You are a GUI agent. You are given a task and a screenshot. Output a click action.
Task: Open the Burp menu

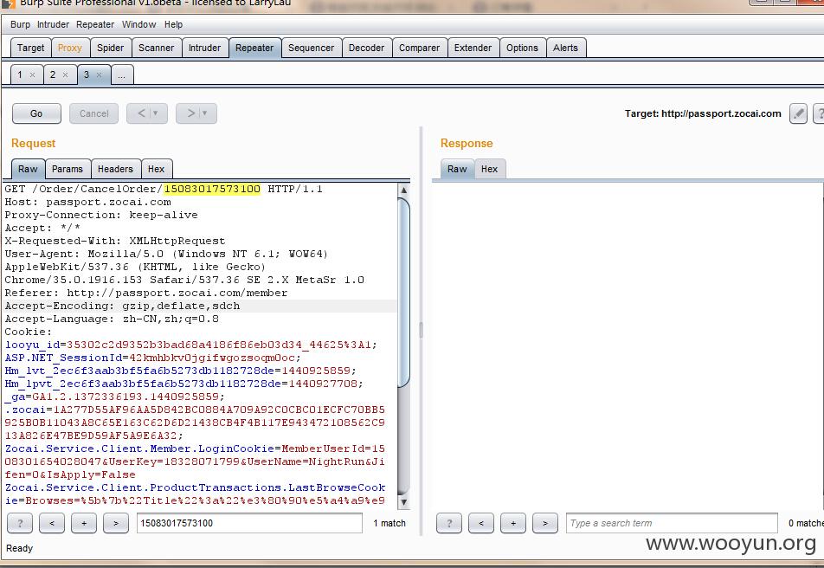point(20,25)
